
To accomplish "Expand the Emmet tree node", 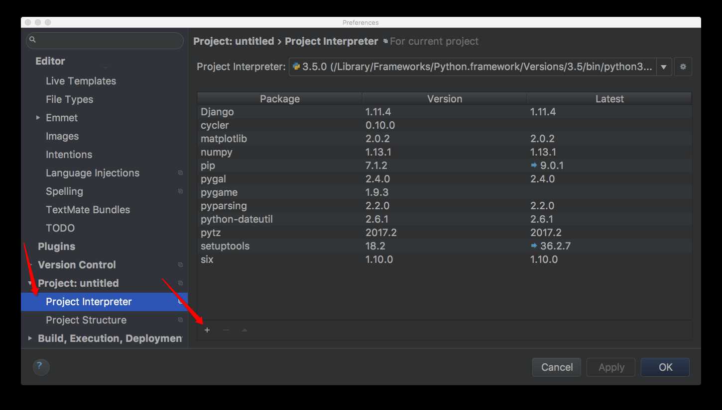I will tap(38, 118).
